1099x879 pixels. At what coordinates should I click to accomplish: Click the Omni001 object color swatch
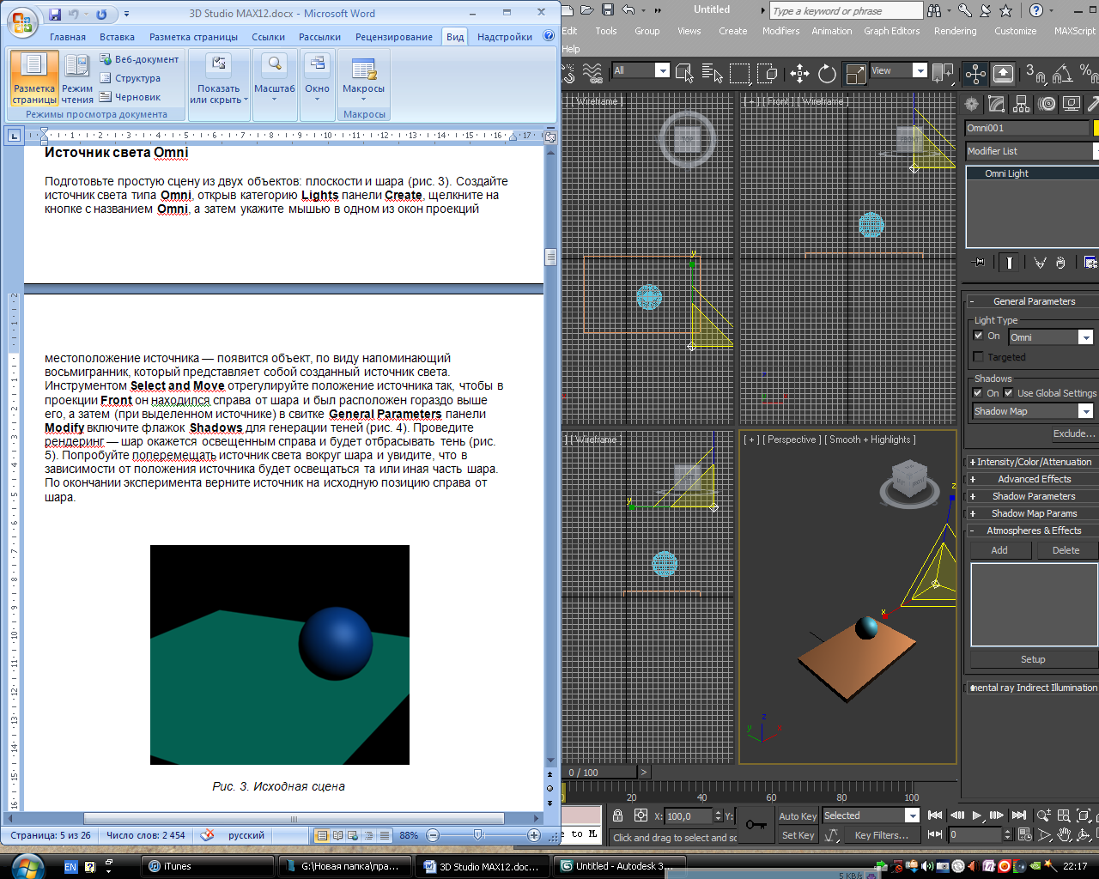click(1096, 128)
